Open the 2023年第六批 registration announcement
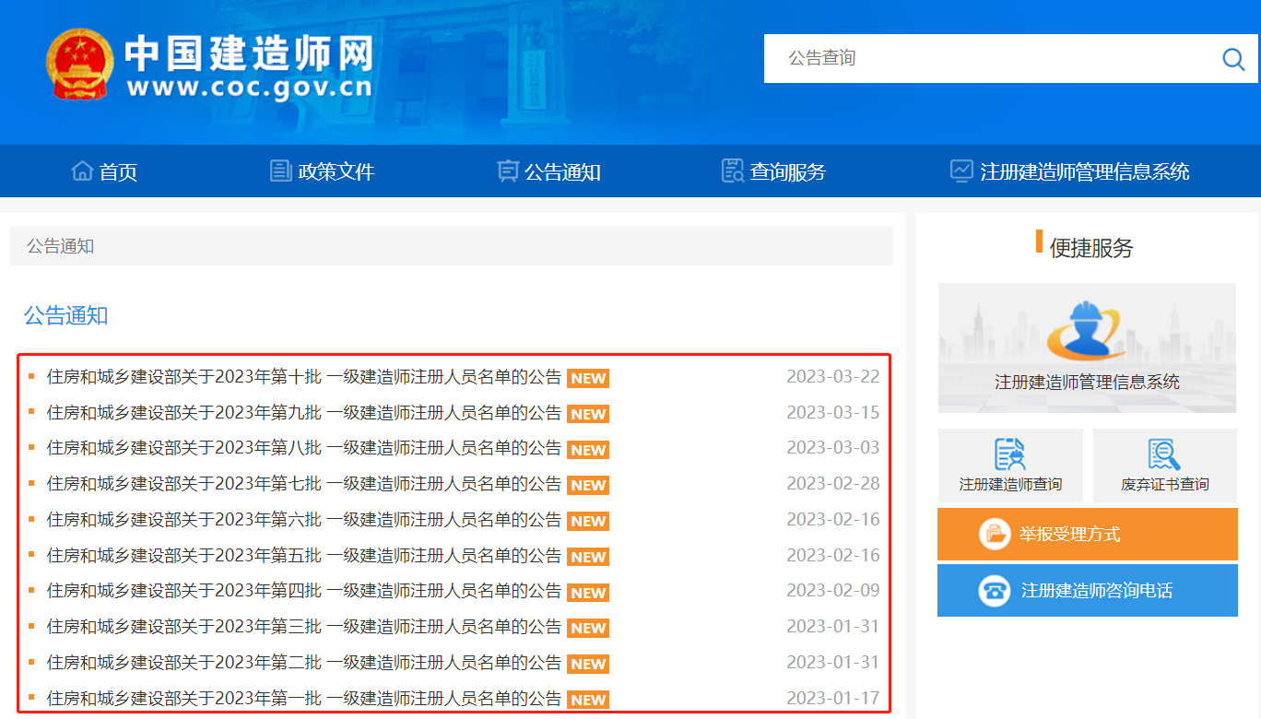This screenshot has height=719, width=1261. (x=304, y=520)
